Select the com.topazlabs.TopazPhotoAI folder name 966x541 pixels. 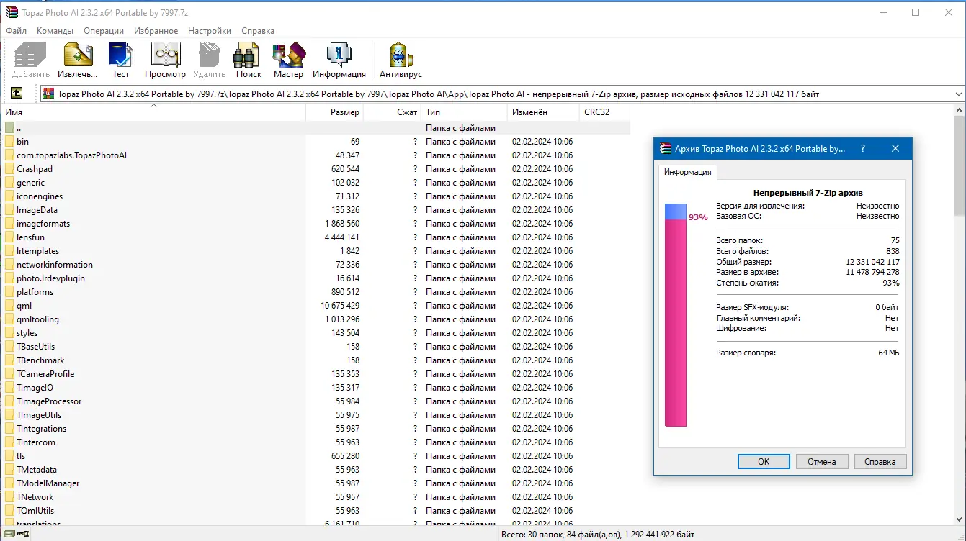72,155
